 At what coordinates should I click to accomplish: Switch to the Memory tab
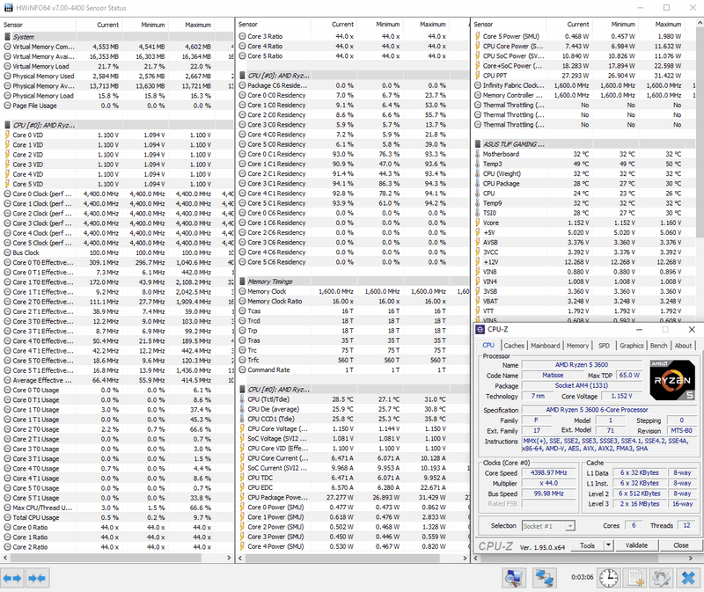577,346
